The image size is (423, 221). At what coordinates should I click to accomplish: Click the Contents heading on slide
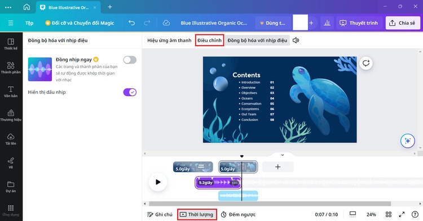click(x=246, y=75)
